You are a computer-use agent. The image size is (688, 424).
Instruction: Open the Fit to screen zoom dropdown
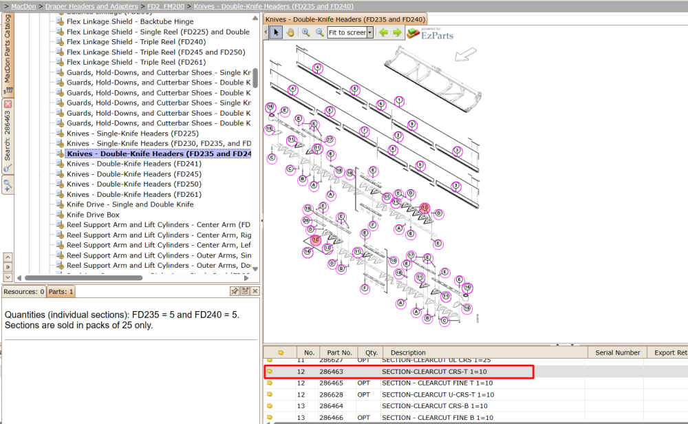point(370,32)
